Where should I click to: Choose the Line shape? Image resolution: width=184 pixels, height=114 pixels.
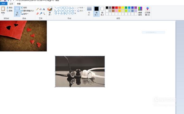click(56, 8)
